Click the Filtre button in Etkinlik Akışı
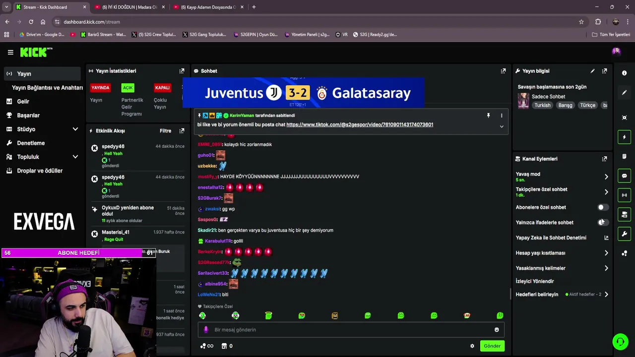 165,131
